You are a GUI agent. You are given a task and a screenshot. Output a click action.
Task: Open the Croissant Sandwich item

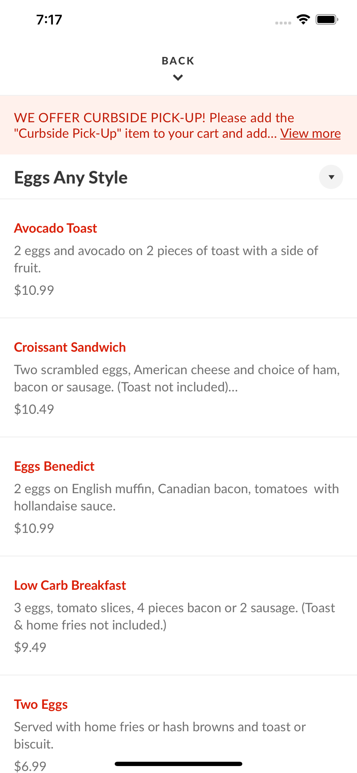click(70, 347)
